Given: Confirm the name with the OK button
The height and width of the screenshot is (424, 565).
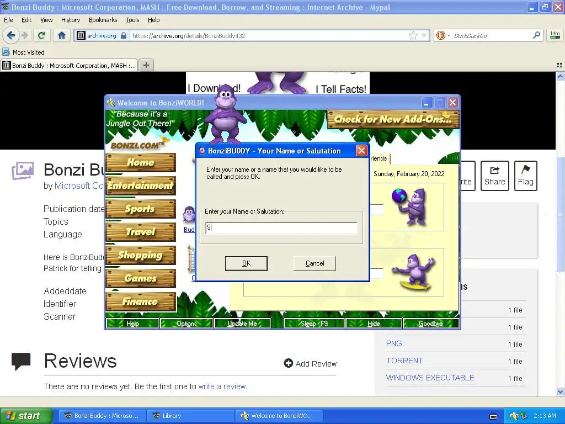Looking at the screenshot, I should click(x=246, y=263).
